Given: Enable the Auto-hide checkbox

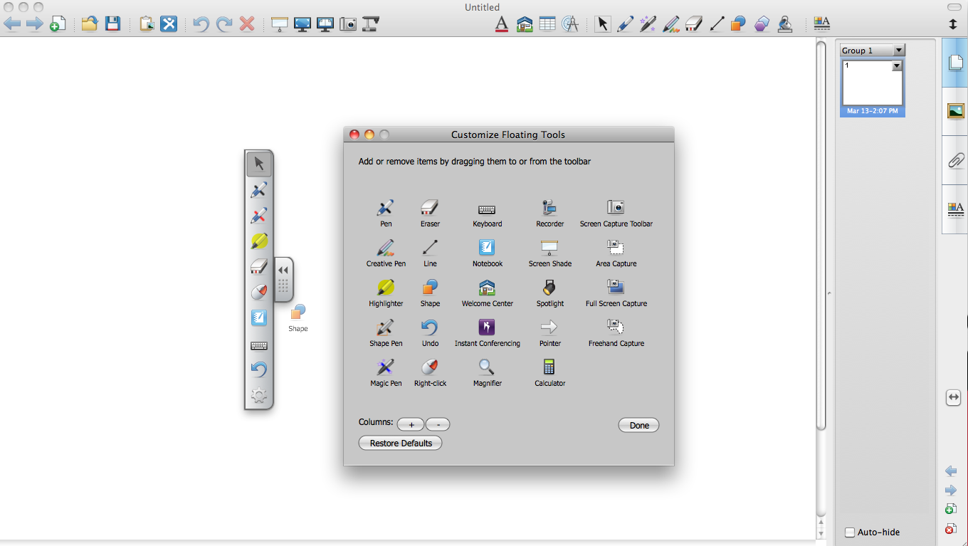Looking at the screenshot, I should click(850, 532).
